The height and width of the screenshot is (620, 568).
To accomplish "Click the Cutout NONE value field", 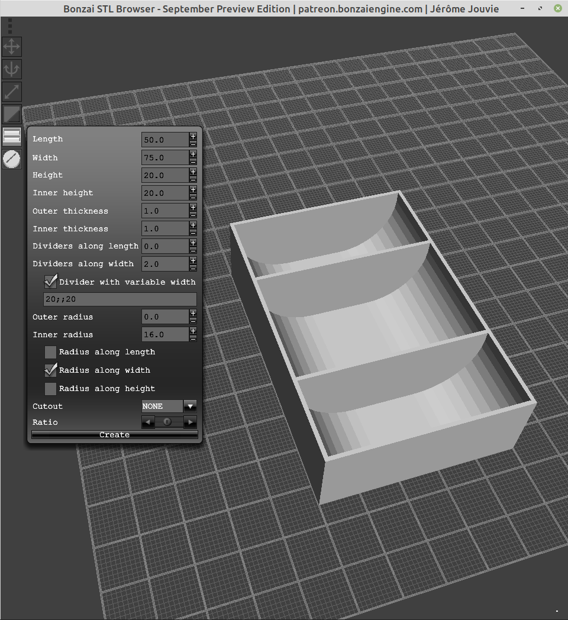I will [163, 406].
